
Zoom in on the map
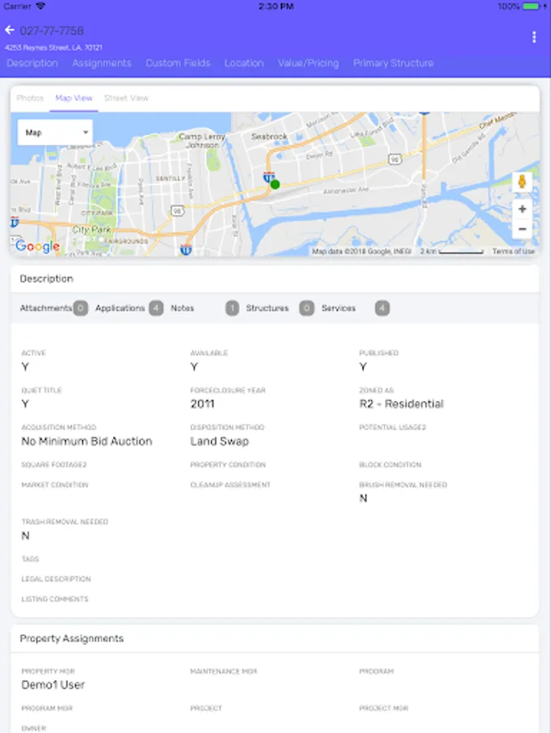pos(522,209)
